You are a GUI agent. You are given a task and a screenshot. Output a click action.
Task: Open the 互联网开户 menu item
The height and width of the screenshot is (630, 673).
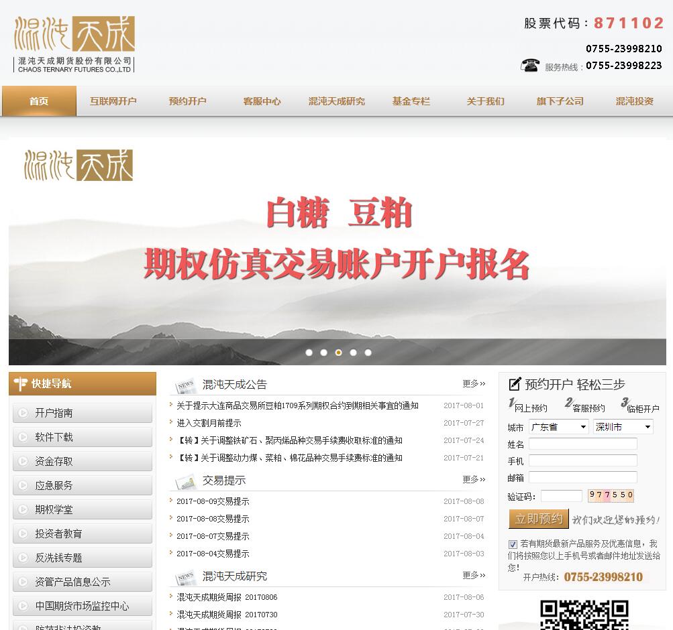(x=113, y=101)
